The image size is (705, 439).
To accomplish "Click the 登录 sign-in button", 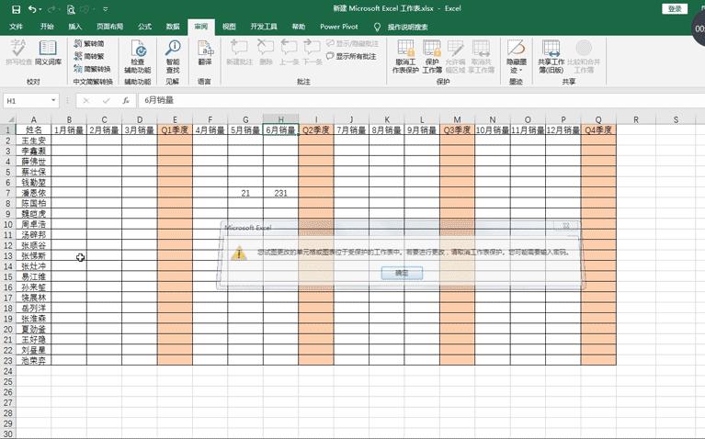I will (x=675, y=8).
